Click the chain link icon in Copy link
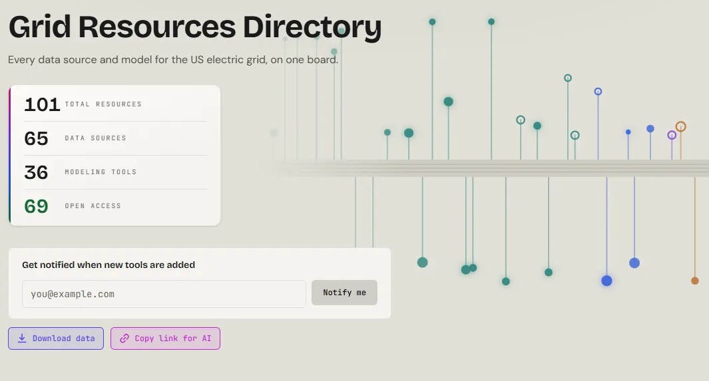 pyautogui.click(x=124, y=338)
